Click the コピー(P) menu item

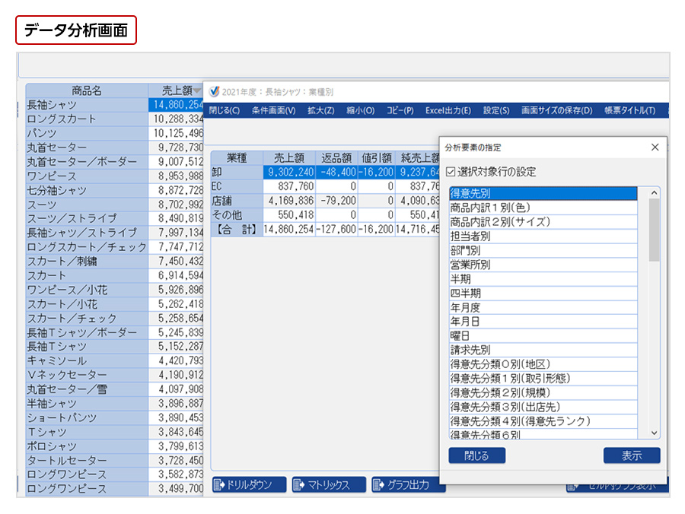(x=400, y=110)
